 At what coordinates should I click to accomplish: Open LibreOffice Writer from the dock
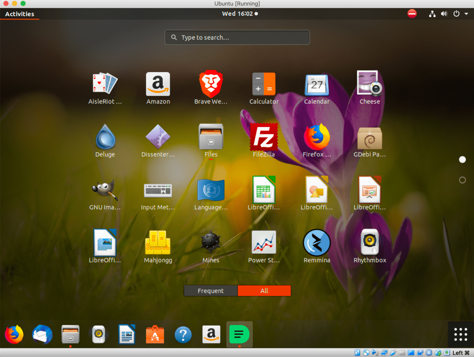point(127,334)
